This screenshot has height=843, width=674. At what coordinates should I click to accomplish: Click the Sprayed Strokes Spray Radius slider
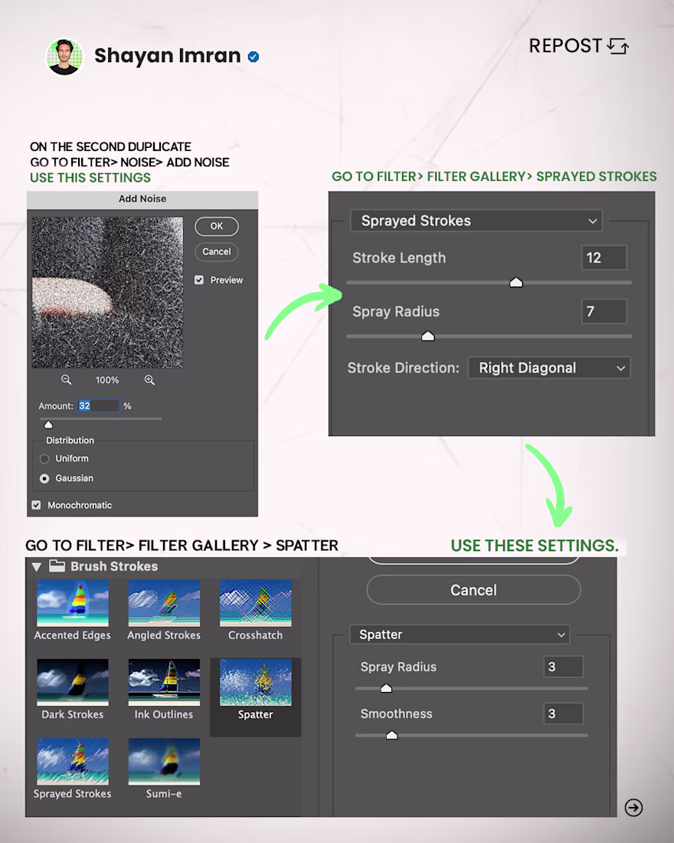tap(428, 336)
